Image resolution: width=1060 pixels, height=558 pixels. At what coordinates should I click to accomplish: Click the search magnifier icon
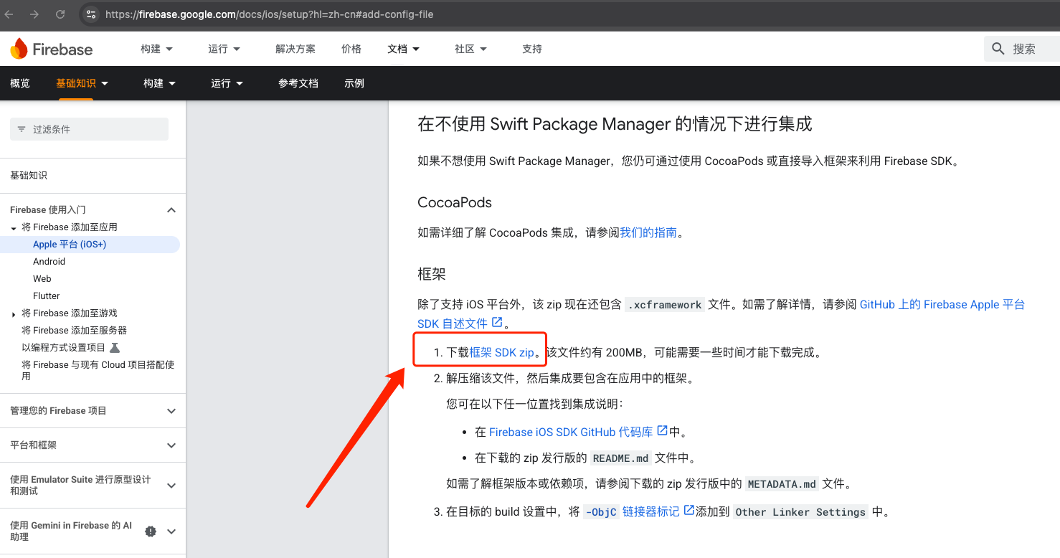click(x=998, y=49)
